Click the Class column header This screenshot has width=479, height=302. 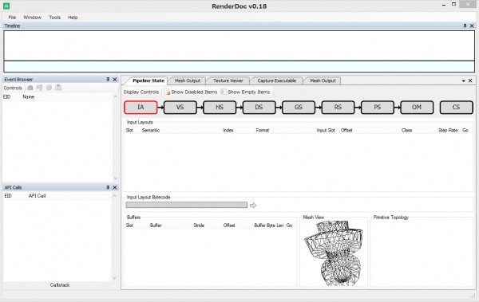pyautogui.click(x=406, y=130)
